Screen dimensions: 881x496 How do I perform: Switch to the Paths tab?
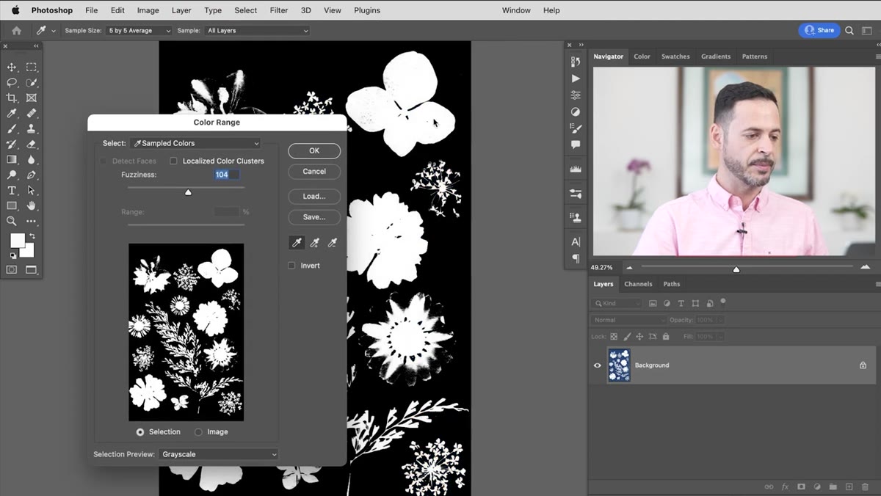click(672, 284)
